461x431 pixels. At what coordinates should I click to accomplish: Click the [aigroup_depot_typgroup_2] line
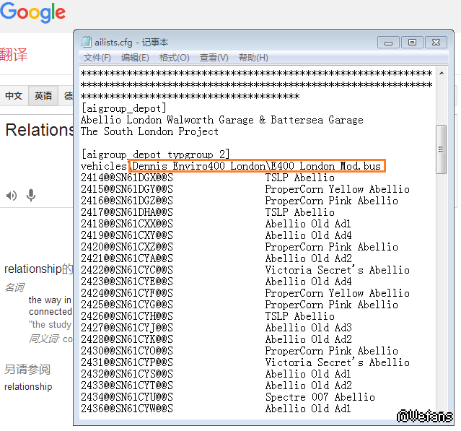coord(155,154)
